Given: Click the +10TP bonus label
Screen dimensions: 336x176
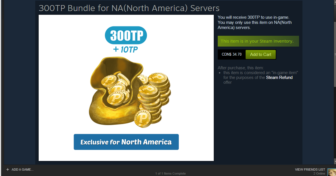Looking at the screenshot, I should click(126, 49).
